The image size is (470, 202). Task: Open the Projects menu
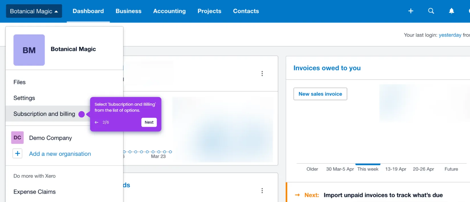click(x=209, y=11)
